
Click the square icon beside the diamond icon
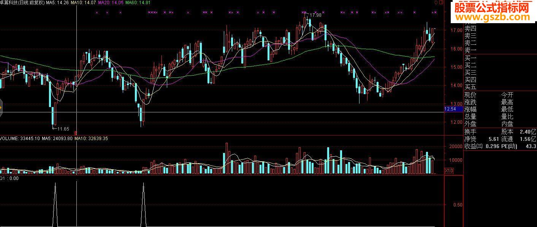tap(441, 2)
